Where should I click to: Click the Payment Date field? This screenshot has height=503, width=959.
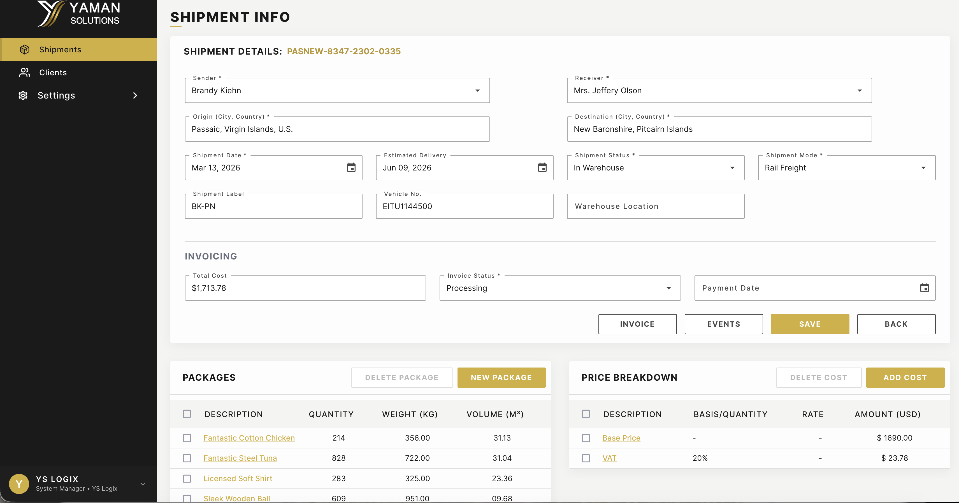pyautogui.click(x=815, y=287)
